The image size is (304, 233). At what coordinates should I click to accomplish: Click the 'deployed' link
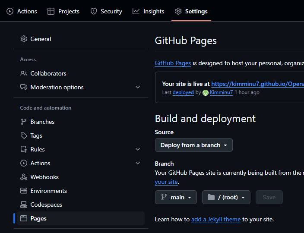183,92
